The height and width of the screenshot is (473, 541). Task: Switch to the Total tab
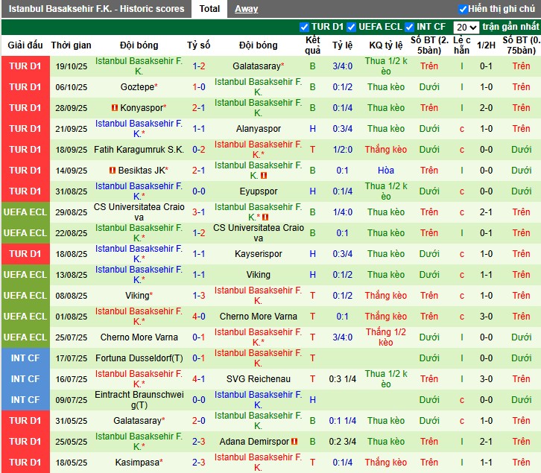(209, 9)
